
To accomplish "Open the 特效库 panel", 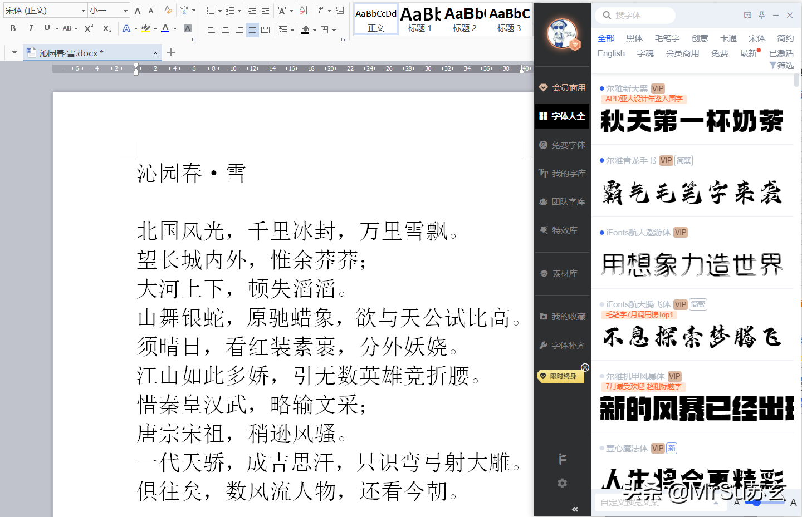I will pos(561,230).
